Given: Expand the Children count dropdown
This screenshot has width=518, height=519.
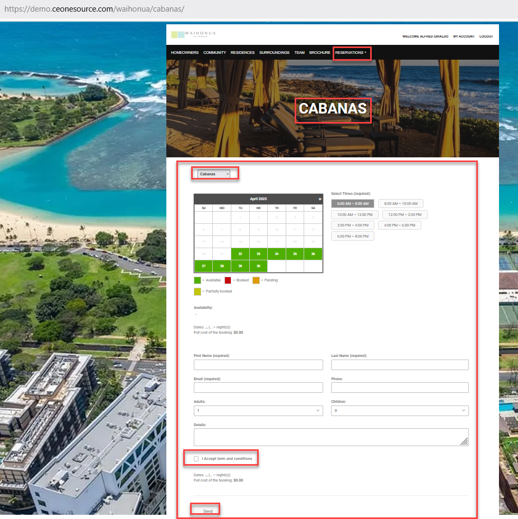Looking at the screenshot, I should pyautogui.click(x=400, y=411).
